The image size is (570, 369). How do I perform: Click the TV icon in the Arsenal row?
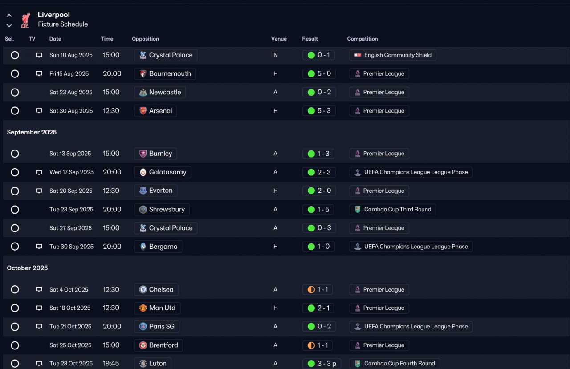(x=39, y=111)
